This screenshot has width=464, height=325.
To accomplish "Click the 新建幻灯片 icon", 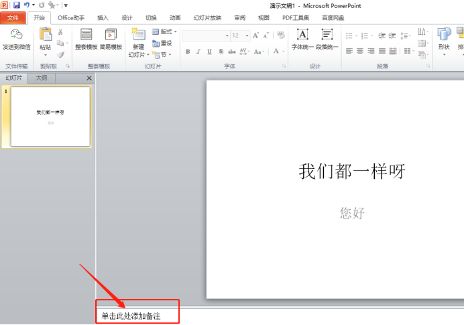I will click(138, 35).
